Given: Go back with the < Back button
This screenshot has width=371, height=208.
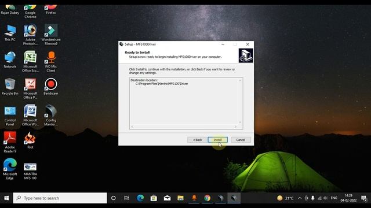Looking at the screenshot, I should point(197,140).
